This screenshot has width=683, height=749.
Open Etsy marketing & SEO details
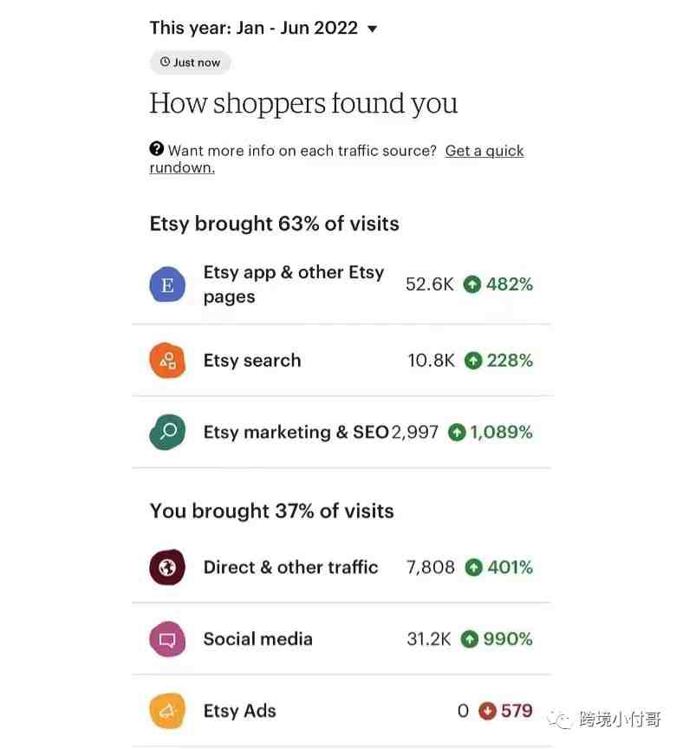pyautogui.click(x=341, y=432)
